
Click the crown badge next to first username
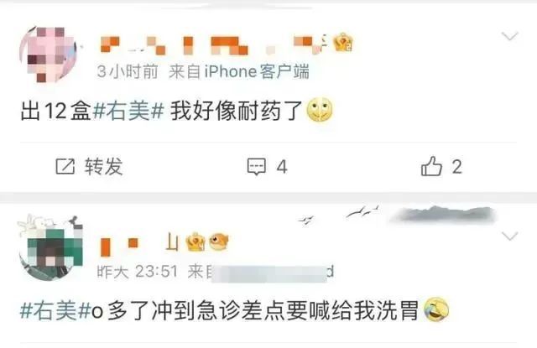pyautogui.click(x=343, y=43)
